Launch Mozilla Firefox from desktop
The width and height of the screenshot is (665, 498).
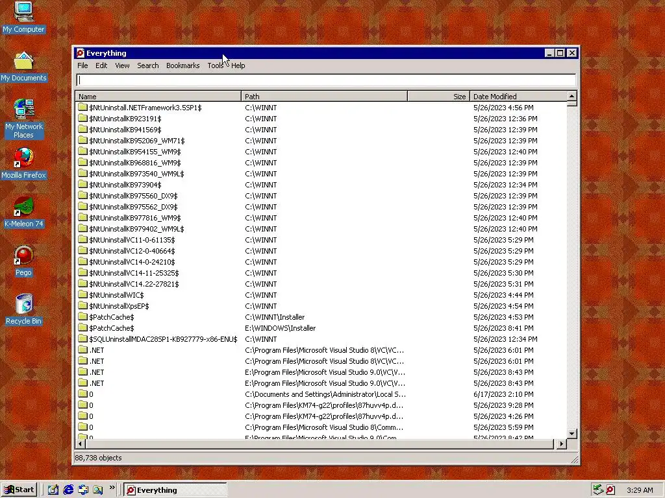pyautogui.click(x=23, y=163)
